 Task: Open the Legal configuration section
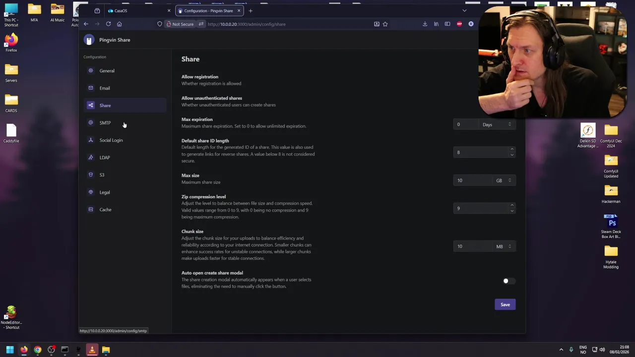click(125, 192)
